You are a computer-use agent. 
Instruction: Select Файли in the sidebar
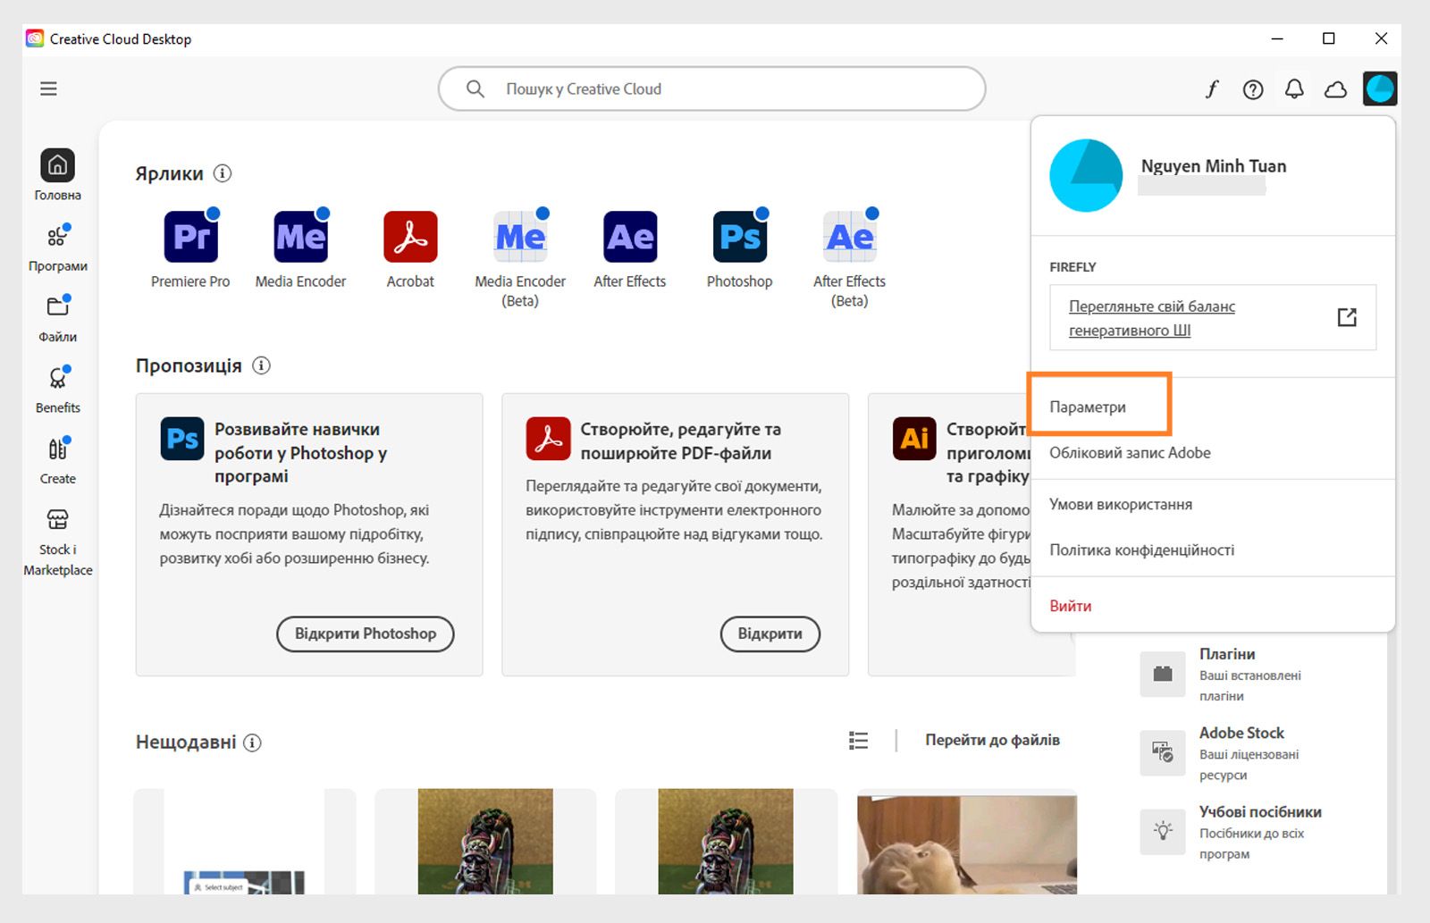[x=57, y=317]
